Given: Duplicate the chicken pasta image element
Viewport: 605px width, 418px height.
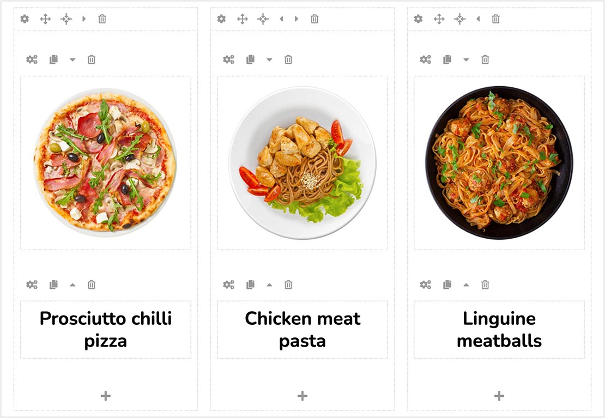Looking at the screenshot, I should [x=250, y=59].
